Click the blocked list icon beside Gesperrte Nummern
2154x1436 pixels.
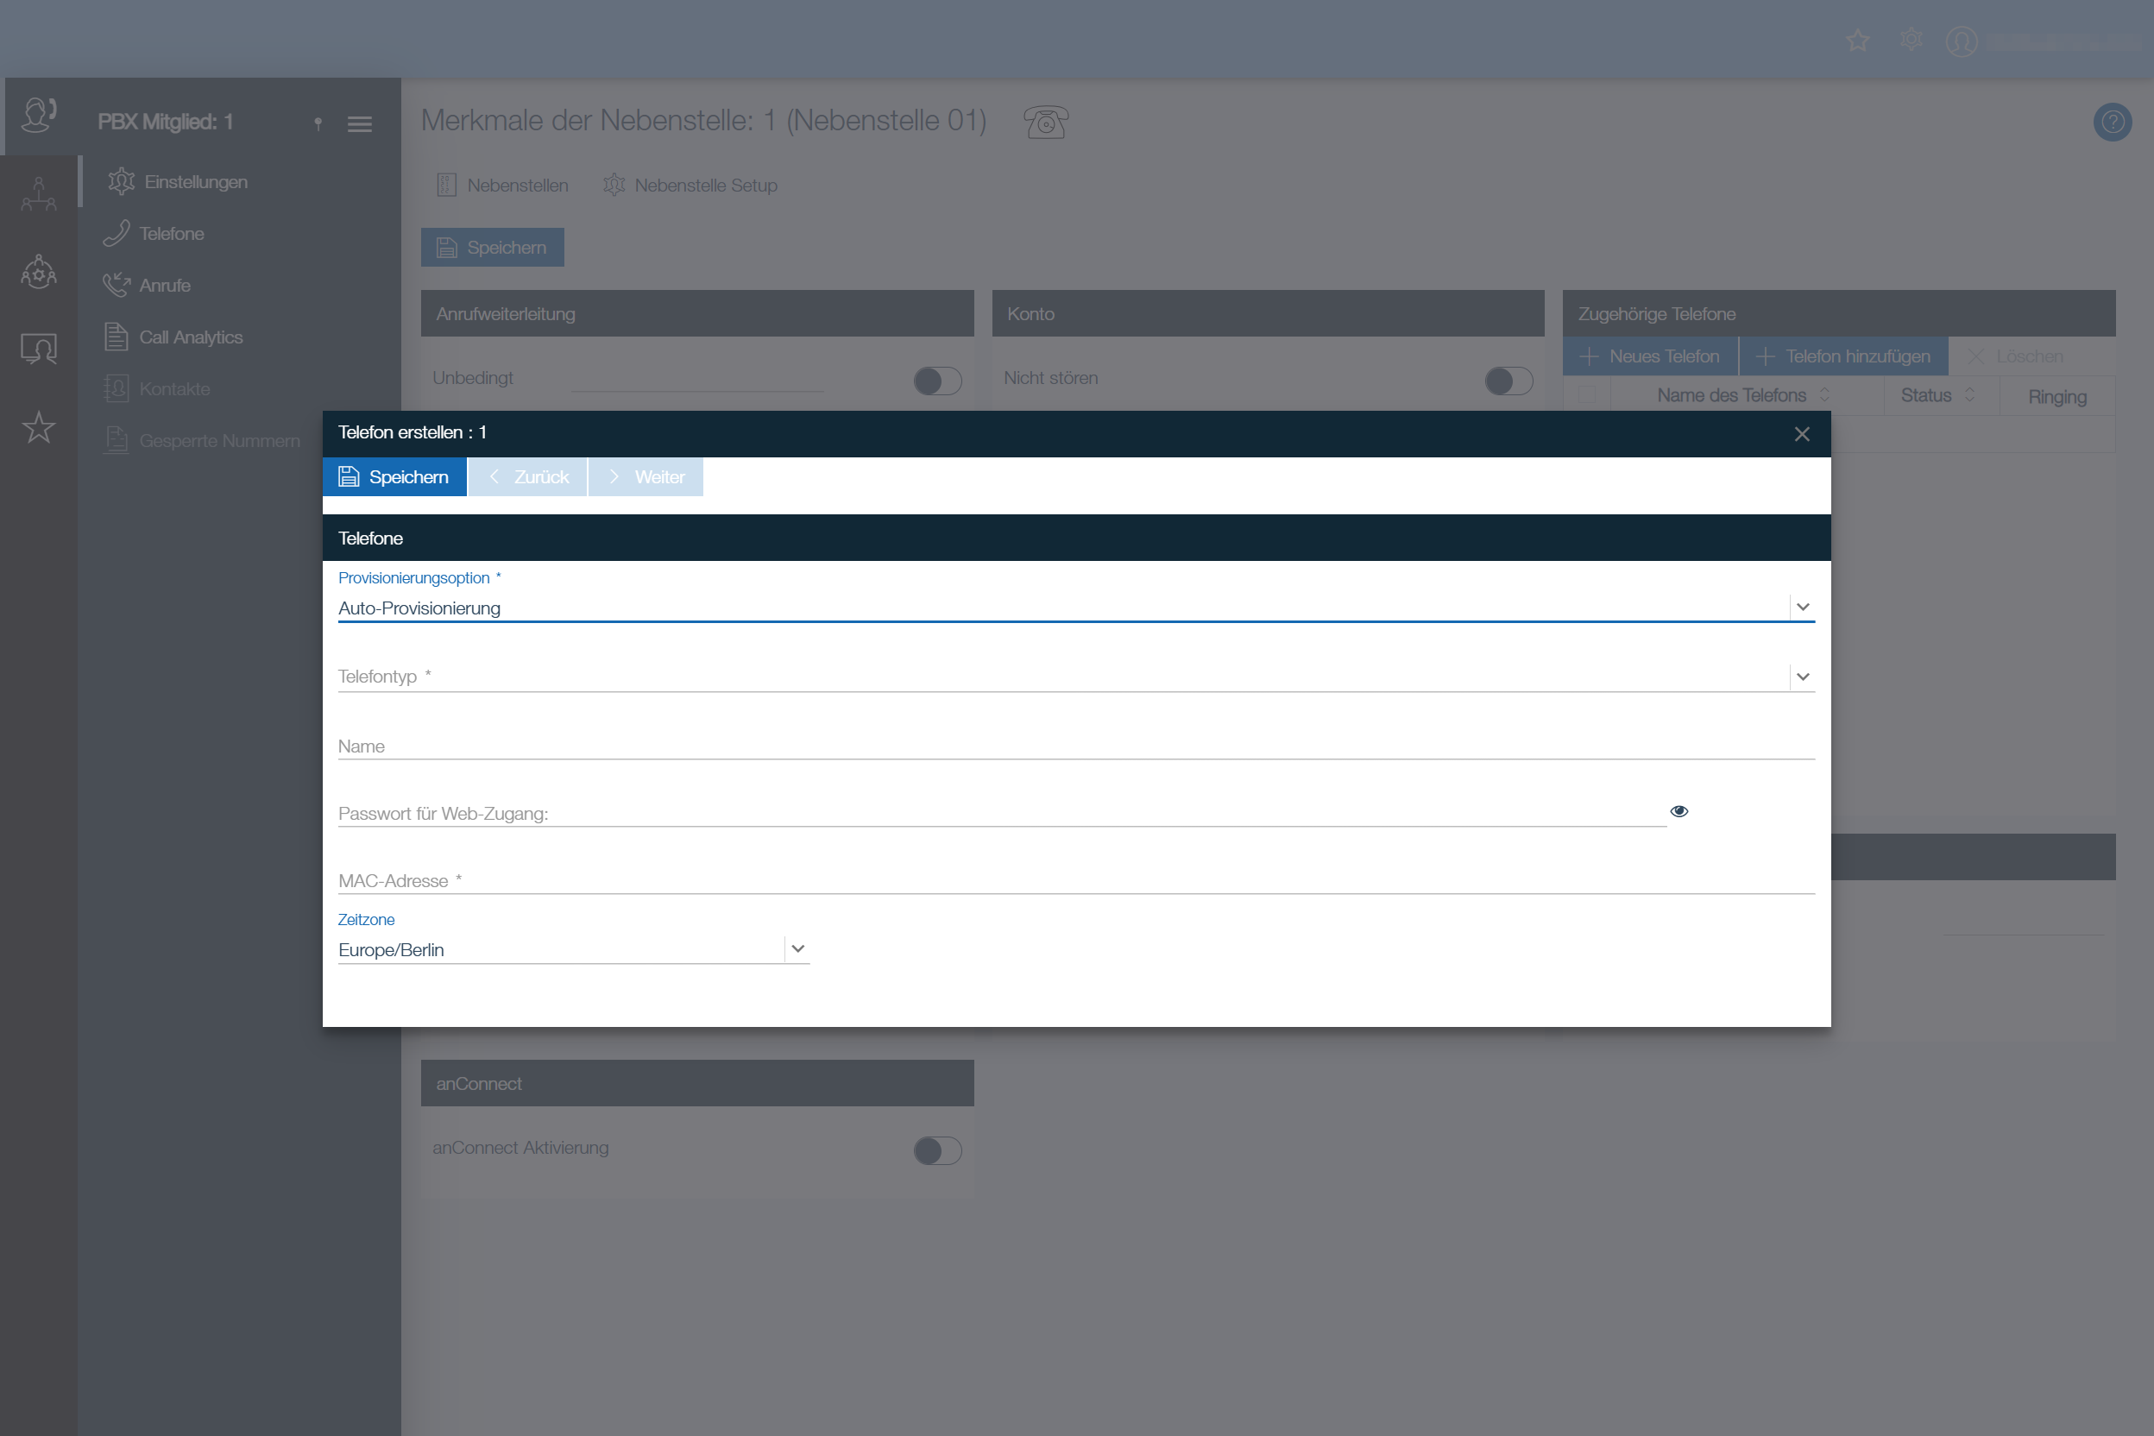[117, 440]
